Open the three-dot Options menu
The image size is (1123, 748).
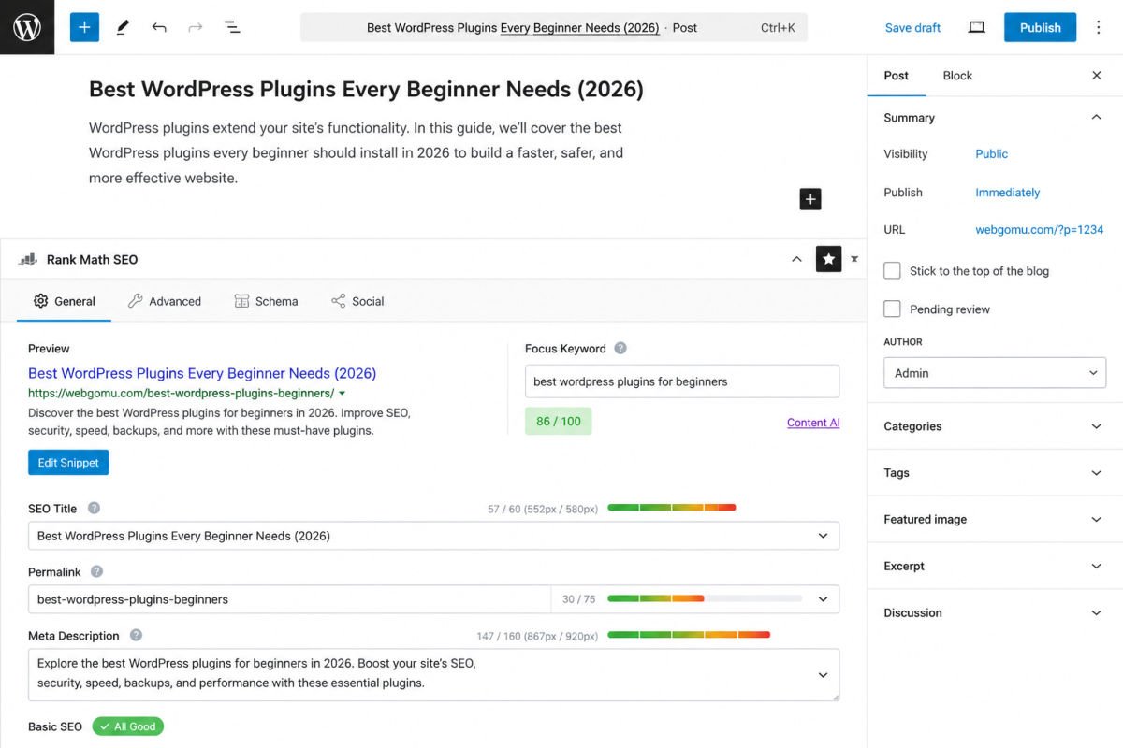[1099, 27]
